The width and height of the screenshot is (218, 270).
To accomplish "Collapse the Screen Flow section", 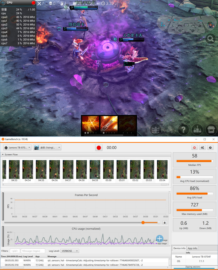I will [x=3, y=155].
